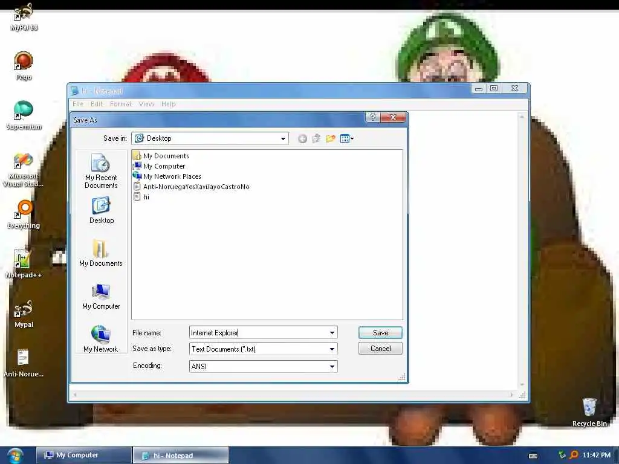619x464 pixels.
Task: Click the keyboard icon in system tray
Action: [533, 456]
